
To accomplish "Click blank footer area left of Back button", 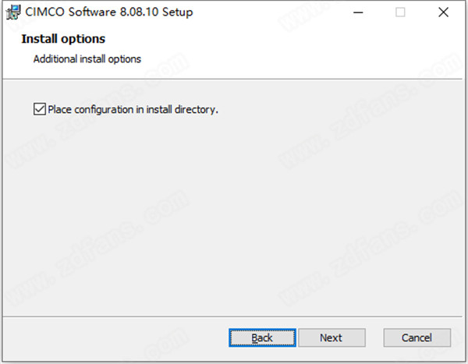I will pos(115,337).
